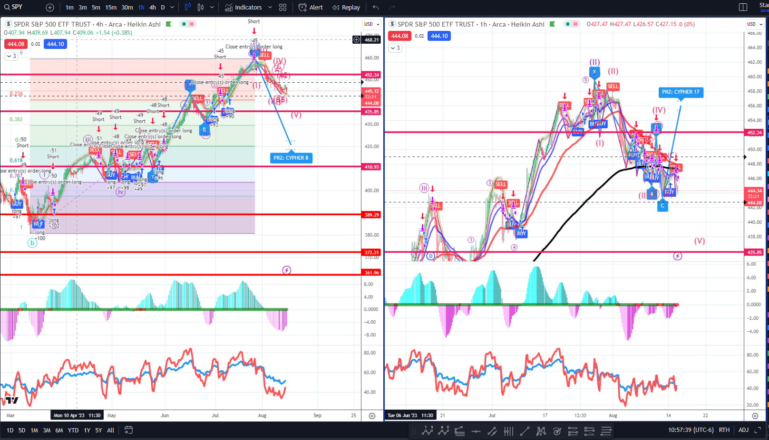Image resolution: width=769 pixels, height=440 pixels.
Task: Start bar Replay mode
Action: tap(346, 8)
